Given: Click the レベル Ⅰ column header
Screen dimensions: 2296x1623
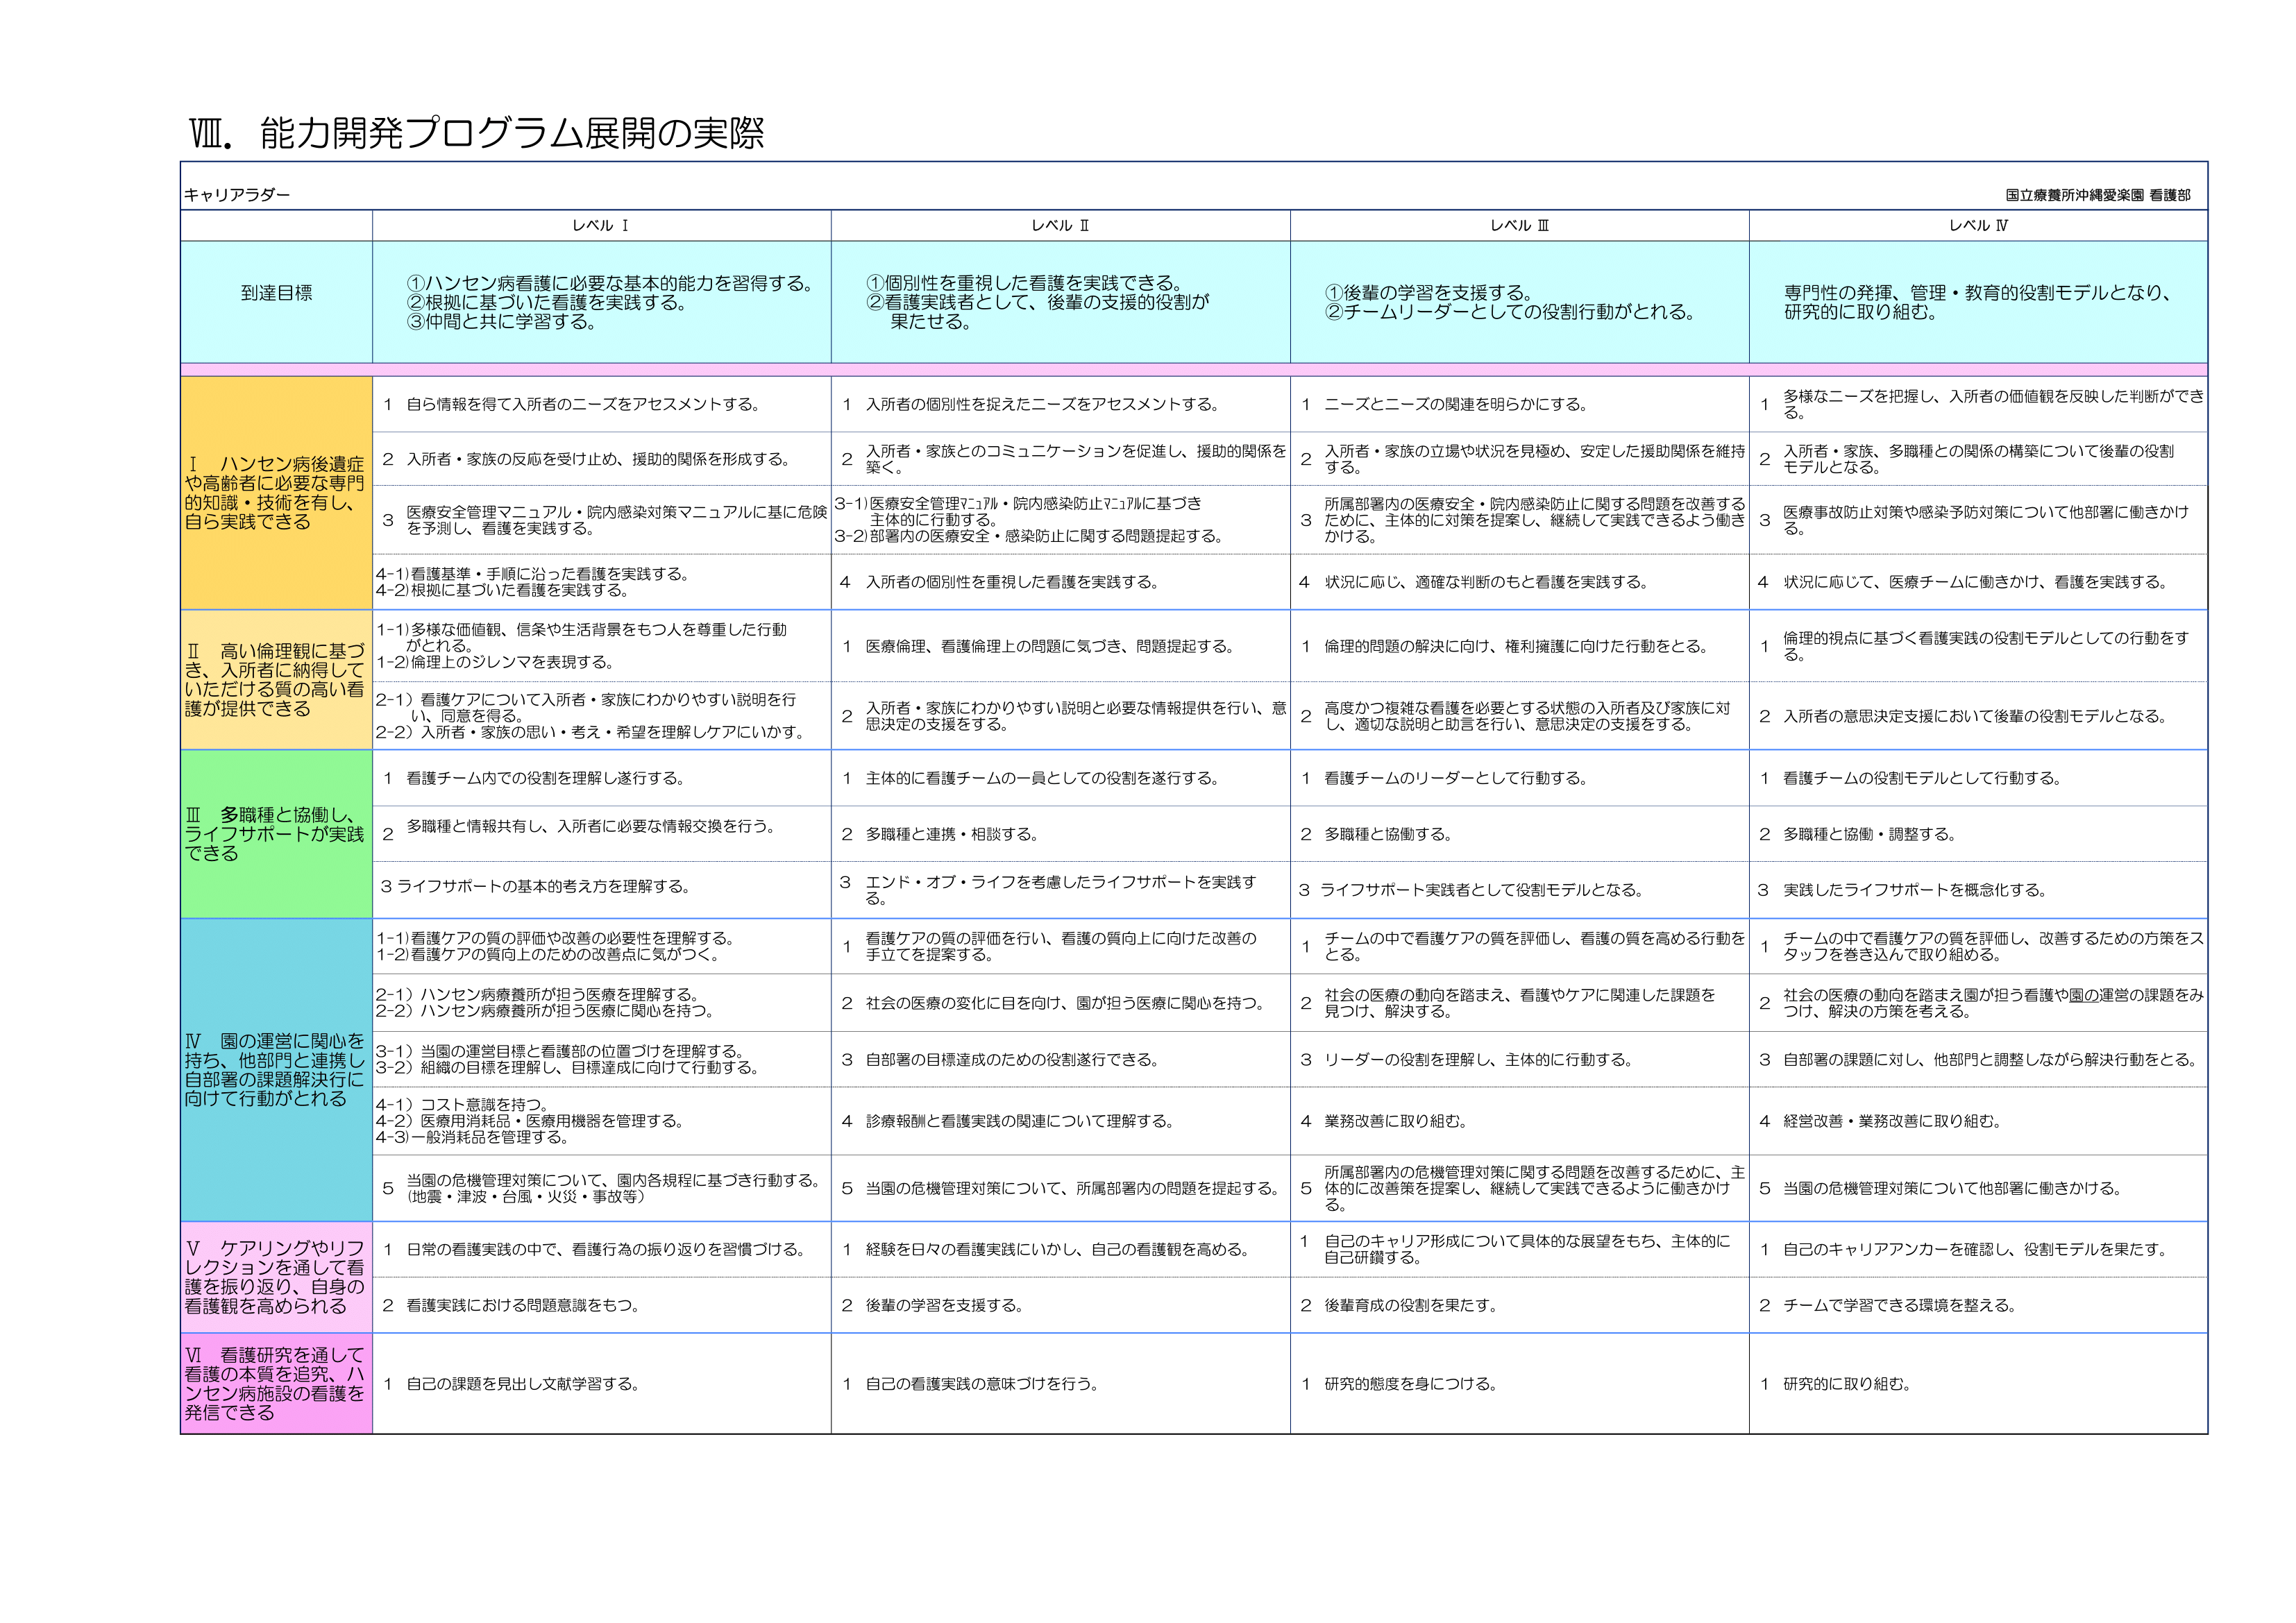Looking at the screenshot, I should [600, 226].
